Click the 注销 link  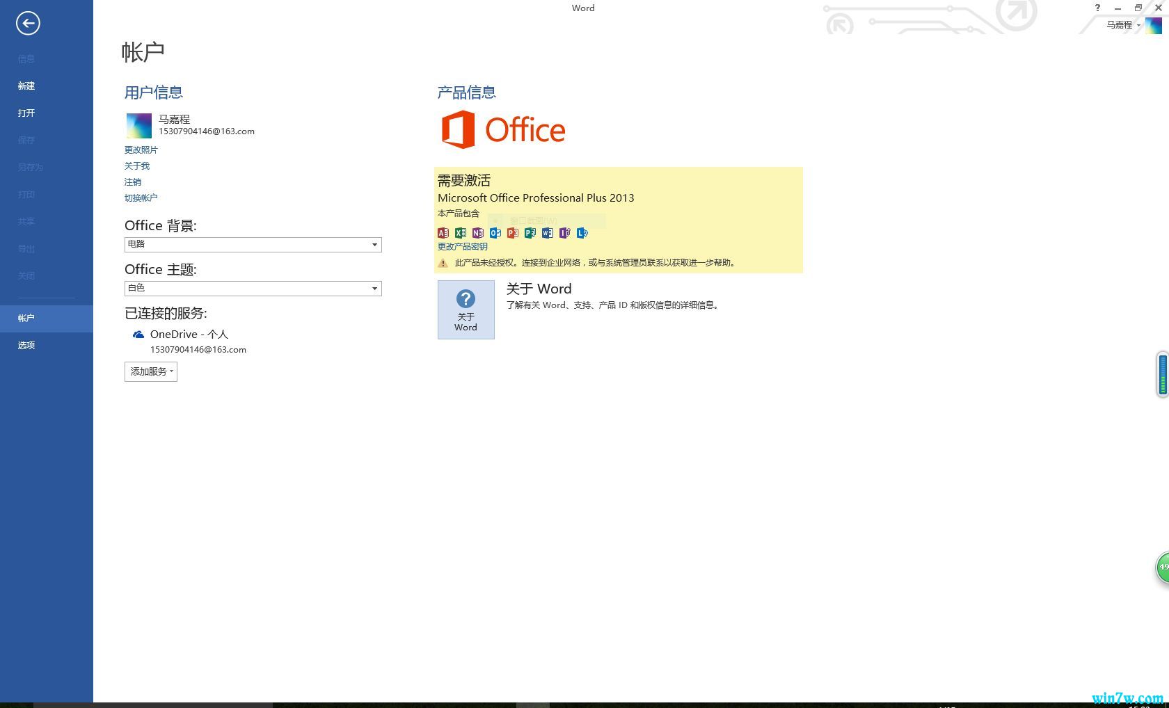tap(133, 182)
